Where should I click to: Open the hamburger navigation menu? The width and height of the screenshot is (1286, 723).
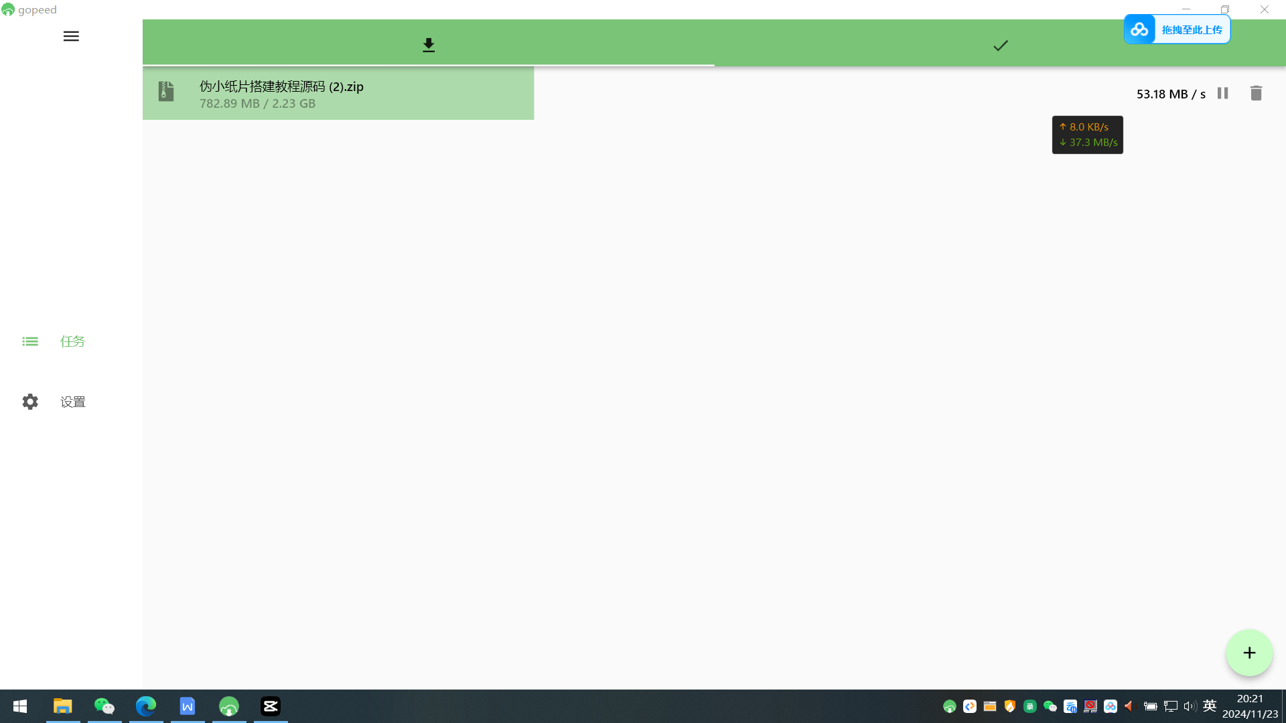tap(70, 36)
